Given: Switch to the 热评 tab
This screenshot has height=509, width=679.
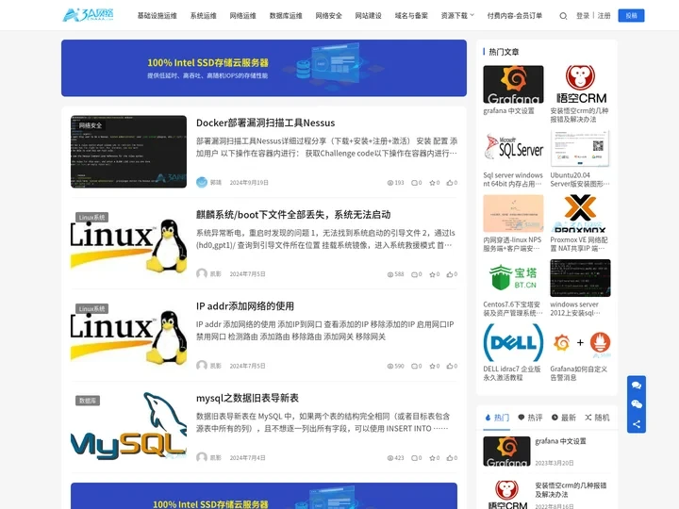Looking at the screenshot, I should (530, 418).
